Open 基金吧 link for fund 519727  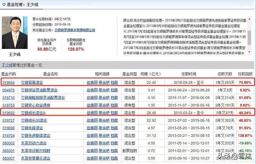pos(104,121)
